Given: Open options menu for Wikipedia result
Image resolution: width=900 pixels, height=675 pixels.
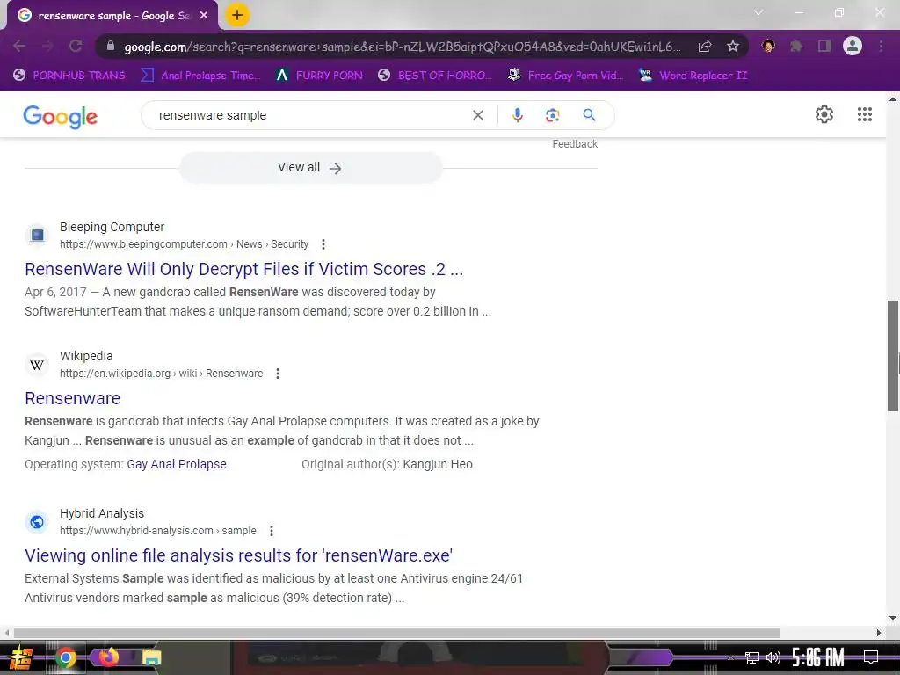Looking at the screenshot, I should tap(277, 374).
